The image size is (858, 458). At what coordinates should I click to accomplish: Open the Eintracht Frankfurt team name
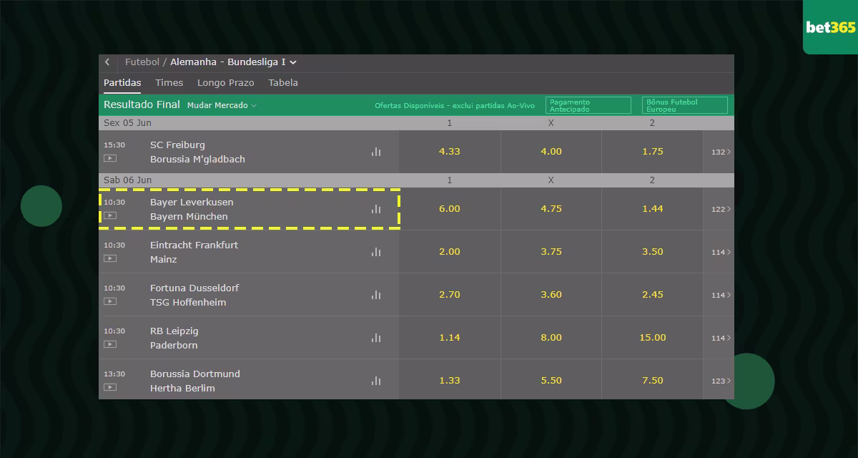pyautogui.click(x=194, y=245)
